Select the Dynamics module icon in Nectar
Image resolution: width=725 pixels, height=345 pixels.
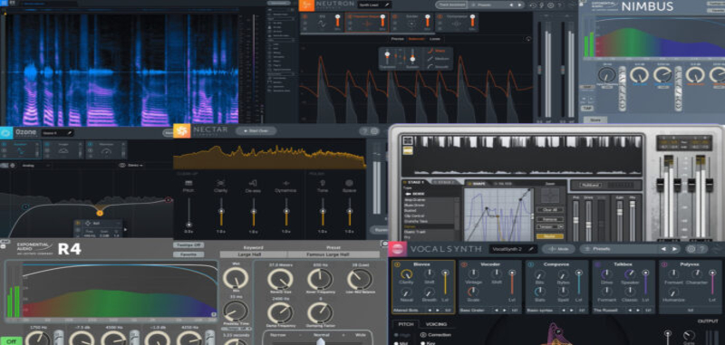[285, 183]
